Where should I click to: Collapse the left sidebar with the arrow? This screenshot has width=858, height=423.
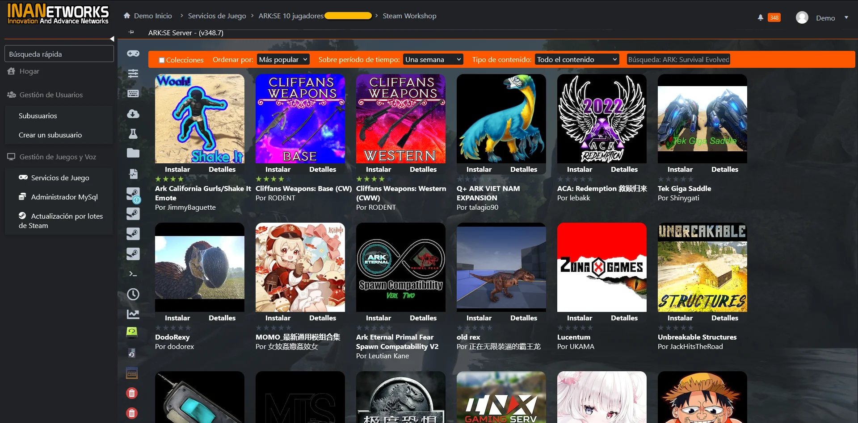[x=112, y=39]
